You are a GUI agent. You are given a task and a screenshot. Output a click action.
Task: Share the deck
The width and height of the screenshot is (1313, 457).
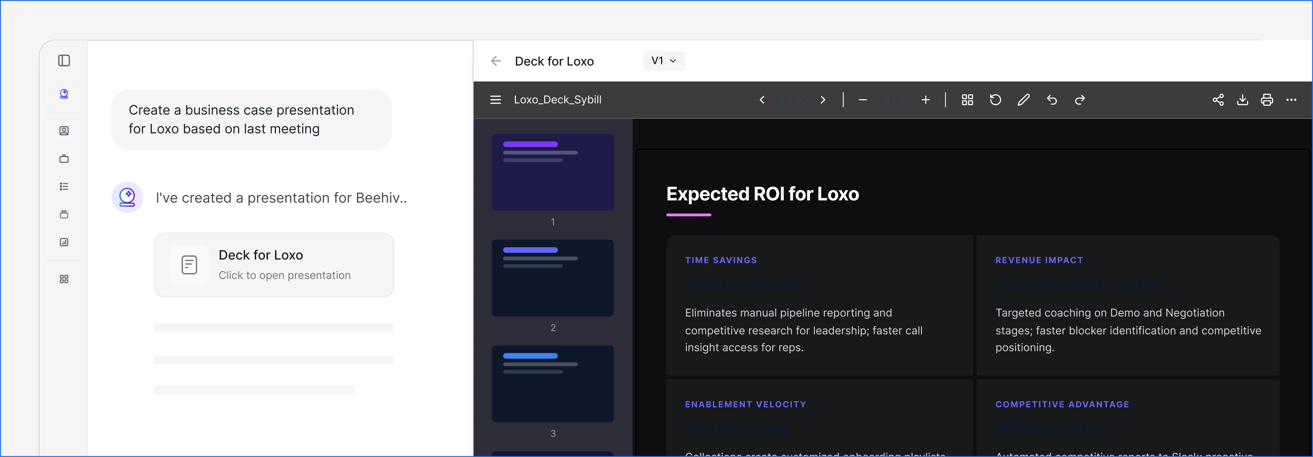tap(1218, 100)
